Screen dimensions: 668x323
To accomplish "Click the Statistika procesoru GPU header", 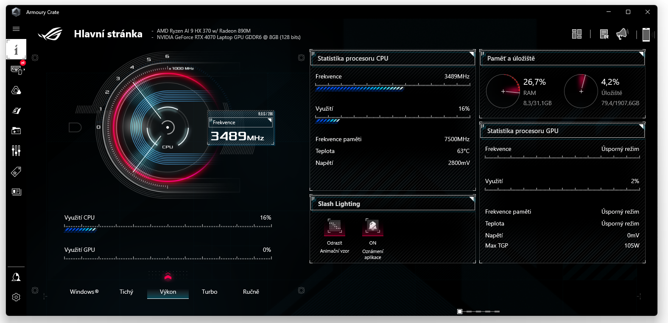I will point(562,131).
